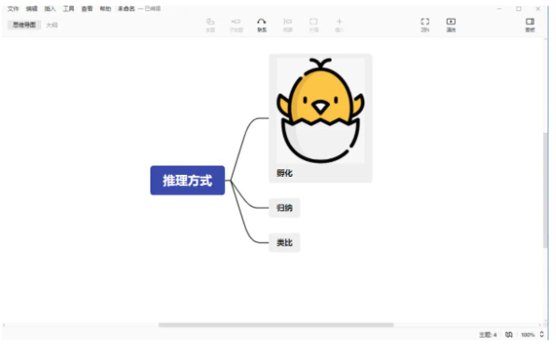Open the 编辑 menu
This screenshot has width=556, height=345.
(32, 8)
